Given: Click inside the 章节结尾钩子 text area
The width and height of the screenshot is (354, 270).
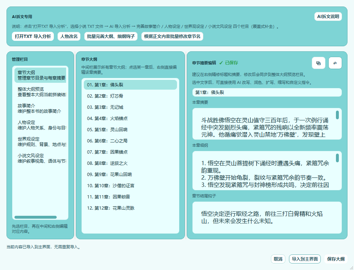Looking at the screenshot, I should coord(267,218).
